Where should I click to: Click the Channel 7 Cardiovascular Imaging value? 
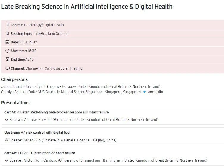click(54, 68)
